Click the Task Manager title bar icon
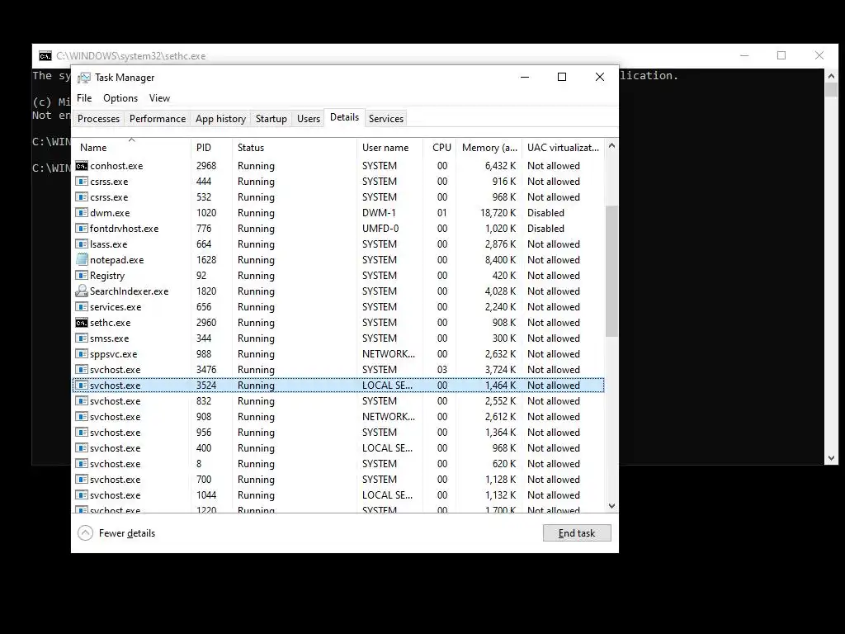845x634 pixels. pyautogui.click(x=84, y=78)
